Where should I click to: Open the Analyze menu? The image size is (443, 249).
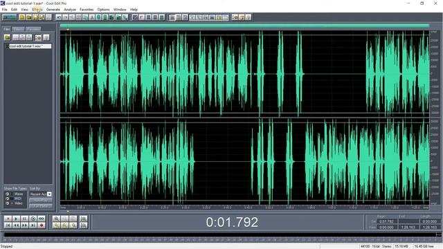pos(70,10)
